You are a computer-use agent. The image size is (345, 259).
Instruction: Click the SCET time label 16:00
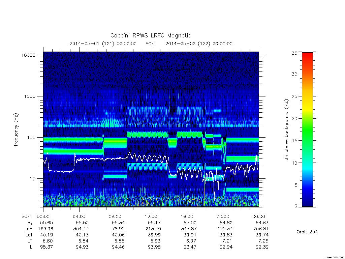(x=187, y=217)
